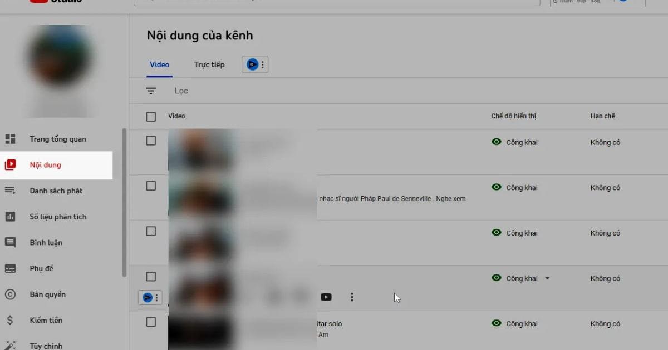
Task: Open Số liệu phân tích analytics
Action: click(58, 217)
